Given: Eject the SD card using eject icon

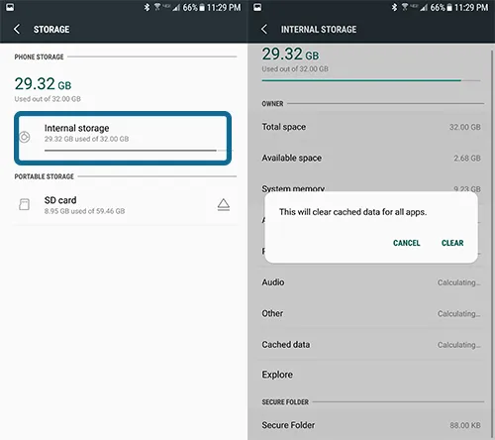Looking at the screenshot, I should click(224, 205).
